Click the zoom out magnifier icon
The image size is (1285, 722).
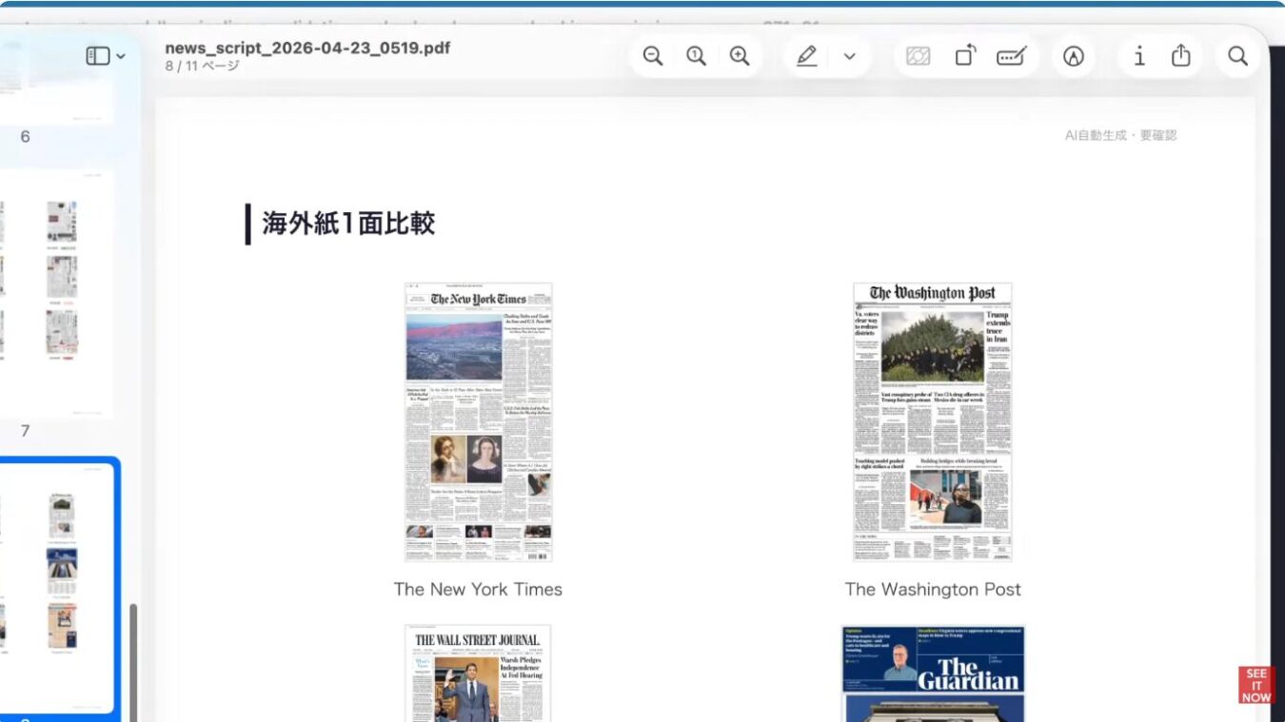(x=653, y=56)
